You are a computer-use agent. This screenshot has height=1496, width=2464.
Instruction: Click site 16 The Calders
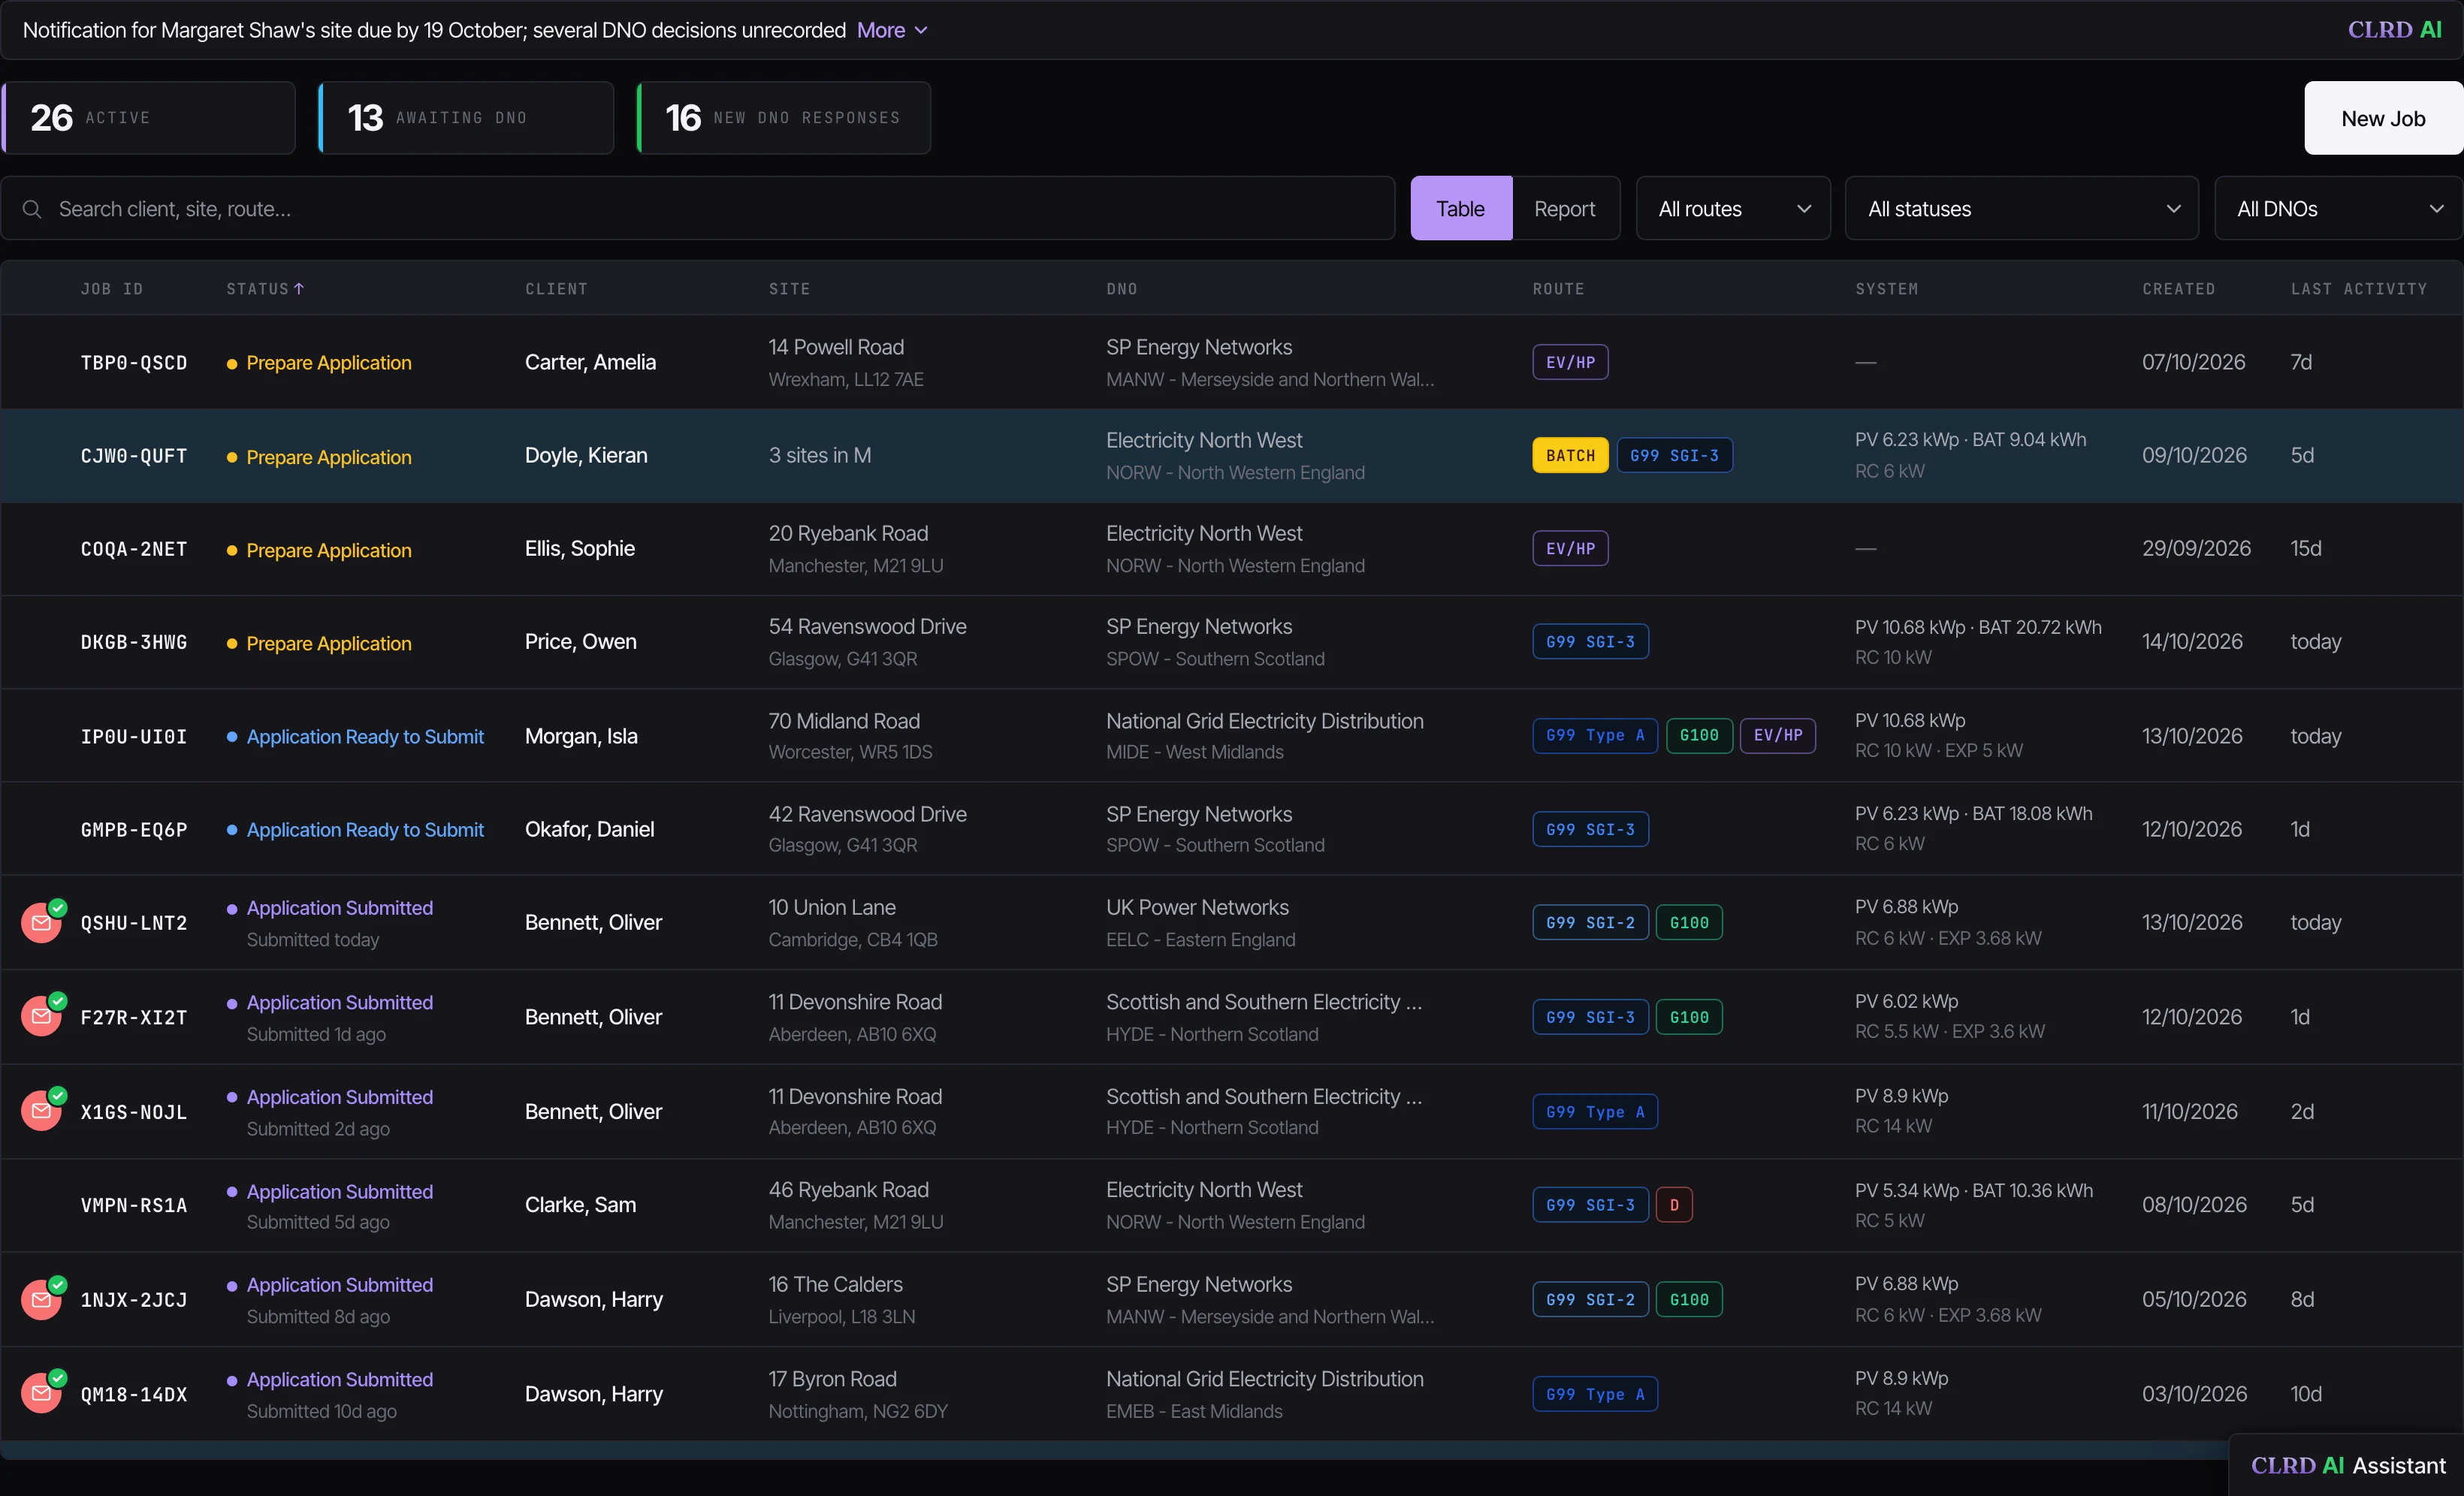click(x=835, y=1284)
